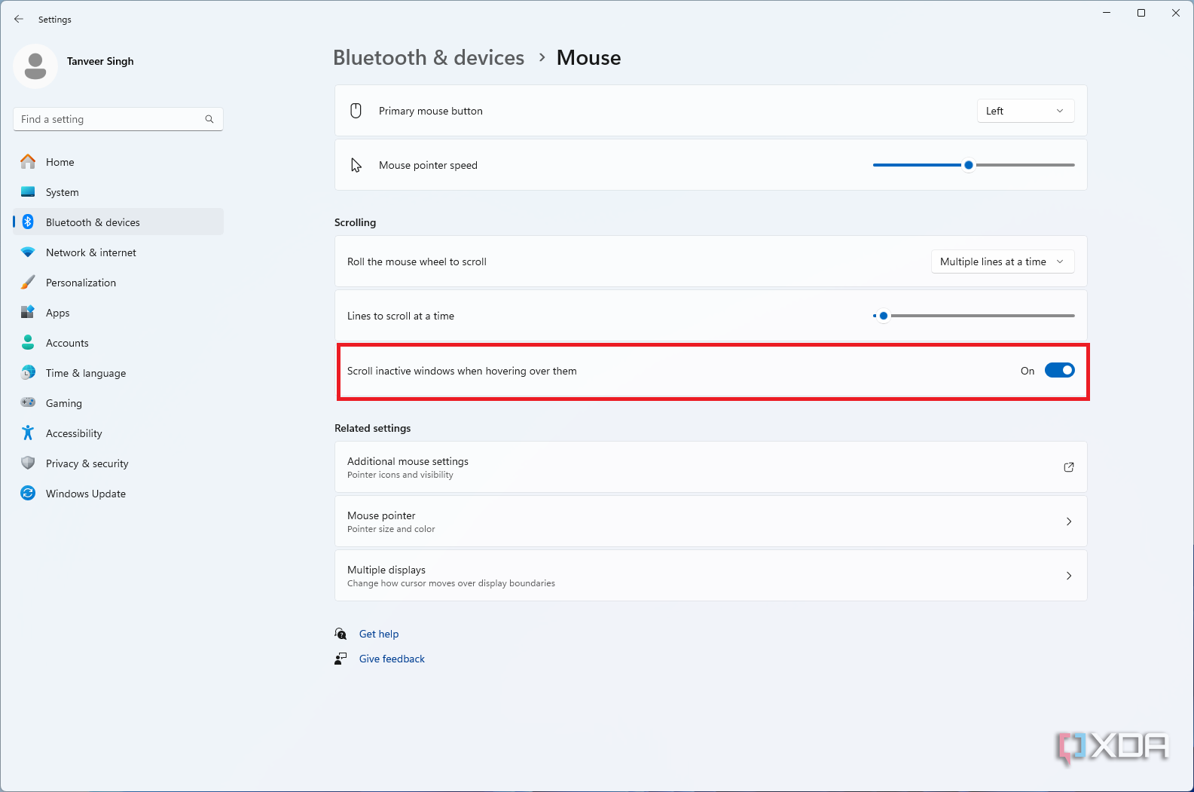The width and height of the screenshot is (1194, 792).
Task: Expand the Multiple displays chevron
Action: [1069, 576]
